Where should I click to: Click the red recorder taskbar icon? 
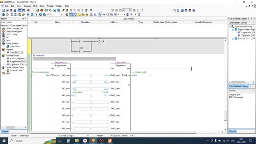click(x=102, y=140)
